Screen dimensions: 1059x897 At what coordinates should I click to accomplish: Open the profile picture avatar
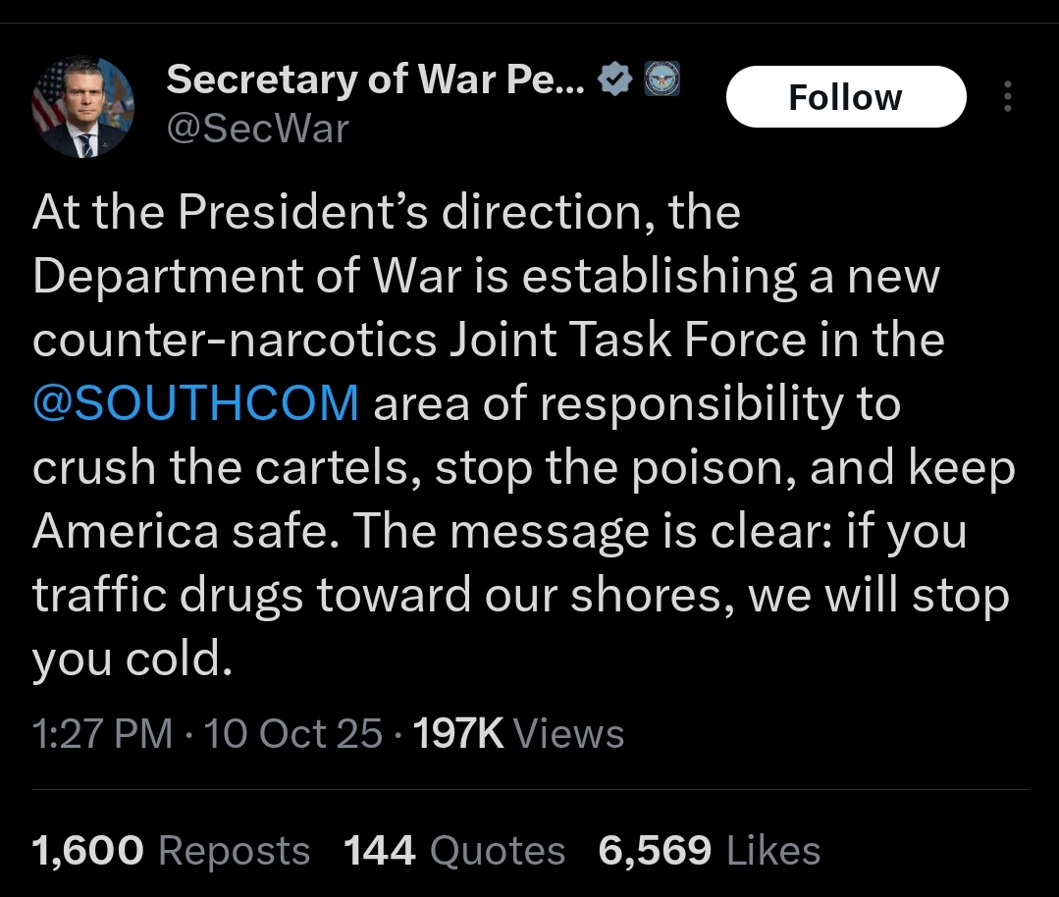(x=83, y=107)
